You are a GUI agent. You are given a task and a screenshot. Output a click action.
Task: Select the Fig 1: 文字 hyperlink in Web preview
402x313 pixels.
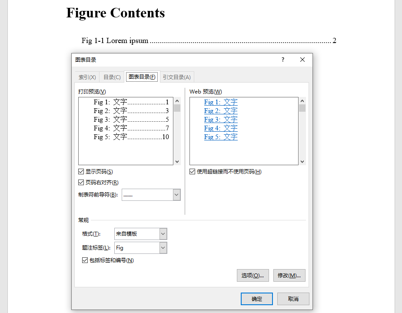click(221, 102)
